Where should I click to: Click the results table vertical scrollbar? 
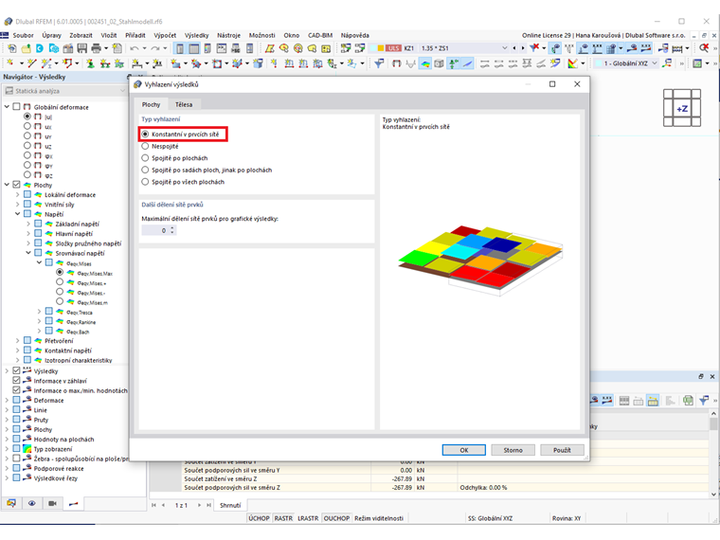[x=713, y=454]
